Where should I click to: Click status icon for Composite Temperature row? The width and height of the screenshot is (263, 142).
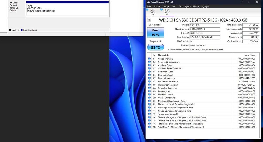[x=149, y=62]
